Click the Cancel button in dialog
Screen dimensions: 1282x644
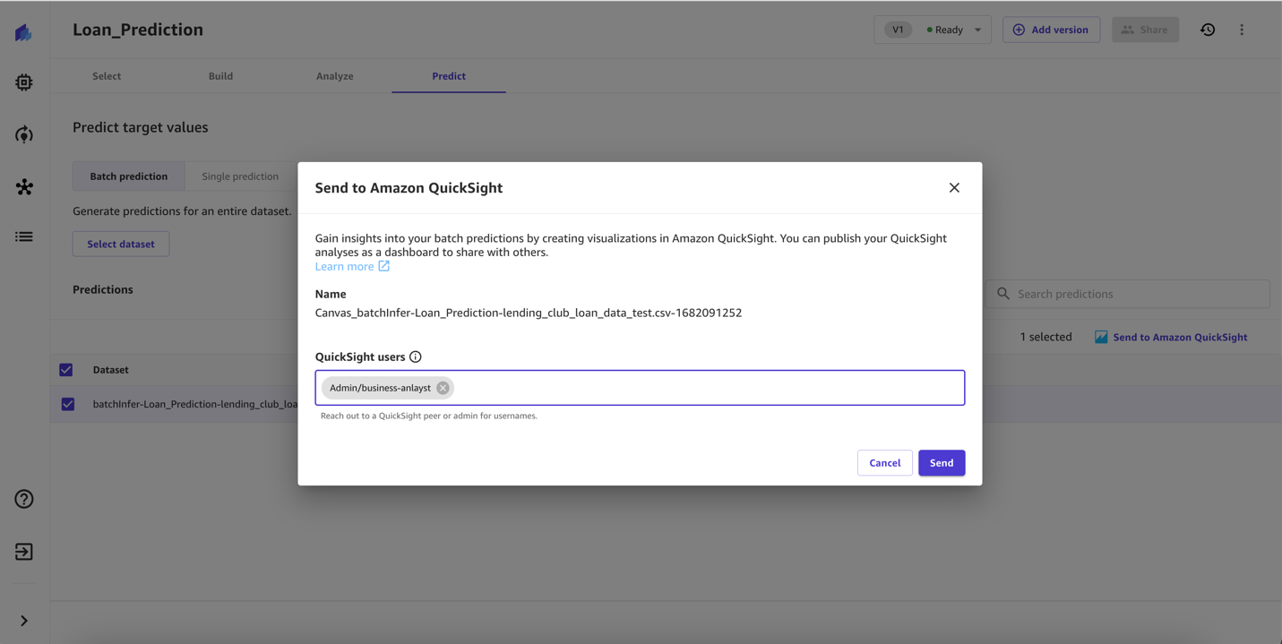[x=885, y=463]
